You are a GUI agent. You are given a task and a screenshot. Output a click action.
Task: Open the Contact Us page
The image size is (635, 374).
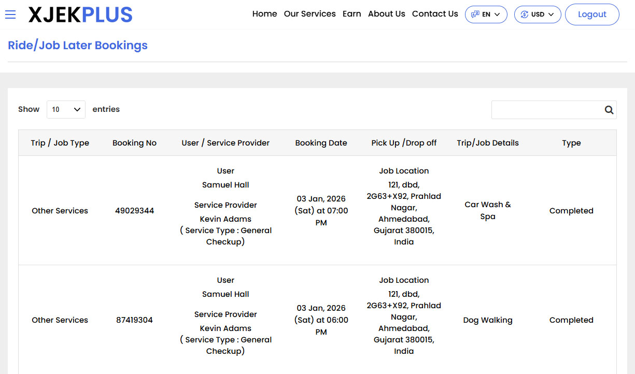435,14
